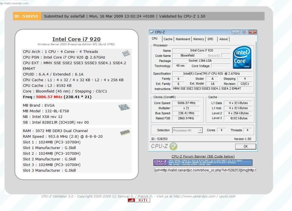Click the Windows Server 2003 Enterprise Edition subtitle
Image resolution: width=292 pixels, height=211 pixels.
click(x=76, y=44)
